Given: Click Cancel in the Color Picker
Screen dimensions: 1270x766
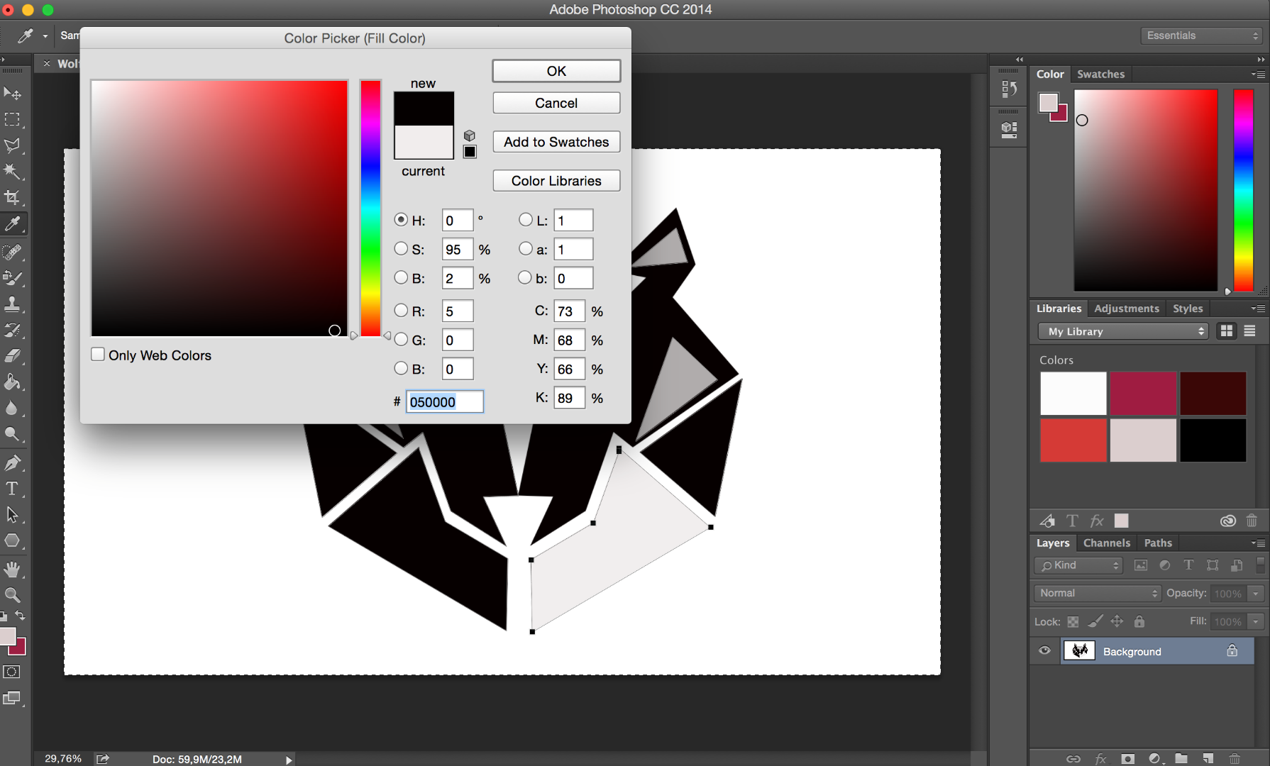Looking at the screenshot, I should pyautogui.click(x=556, y=103).
